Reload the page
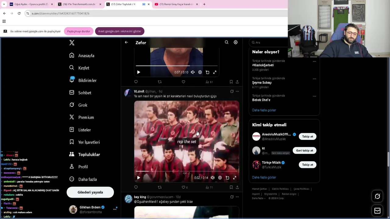Screen dimensions: 390x219 [19, 13]
